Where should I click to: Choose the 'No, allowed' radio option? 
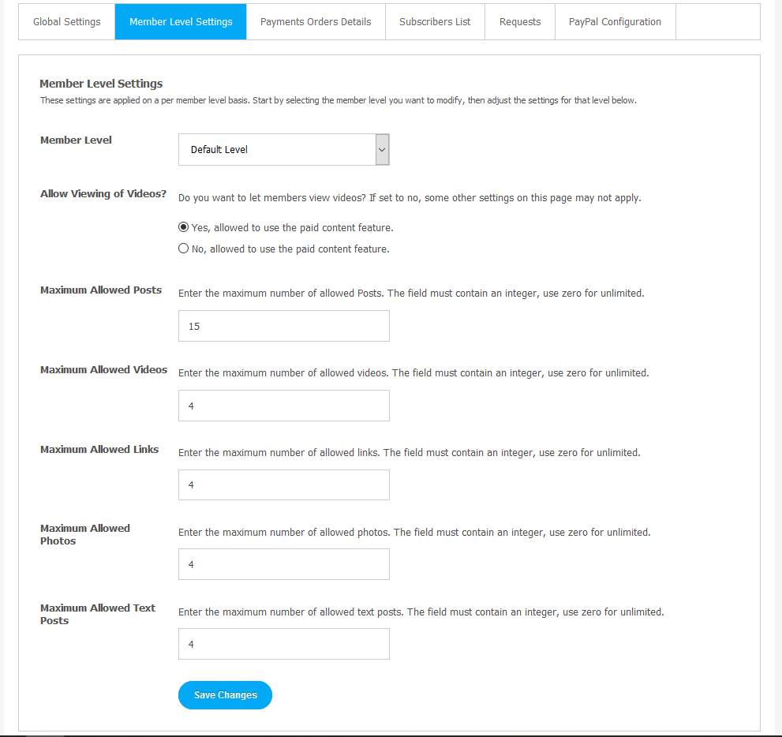(184, 249)
